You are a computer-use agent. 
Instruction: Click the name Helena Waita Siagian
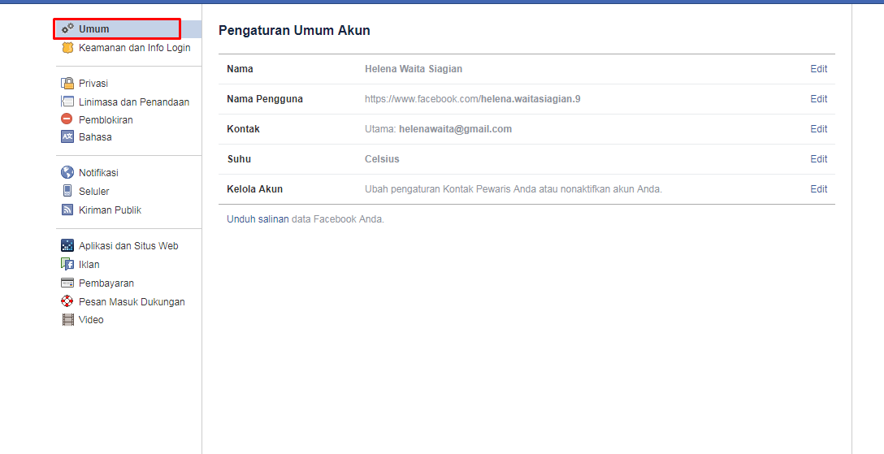click(414, 69)
